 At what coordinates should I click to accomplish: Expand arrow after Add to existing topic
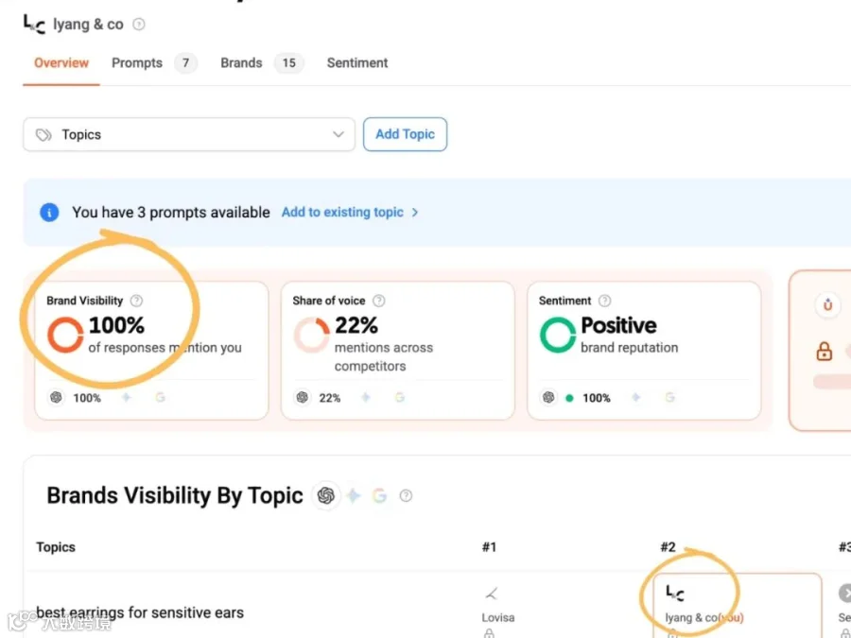click(x=415, y=212)
